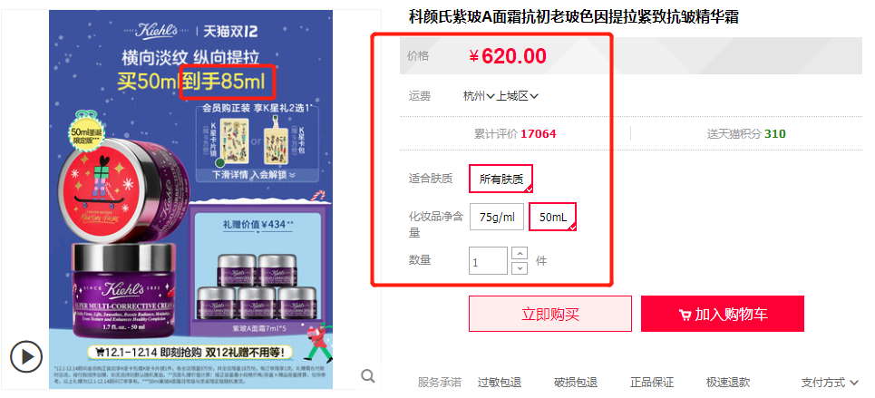Decrease quantity with the down arrow
Image resolution: width=875 pixels, height=398 pixels.
520,268
